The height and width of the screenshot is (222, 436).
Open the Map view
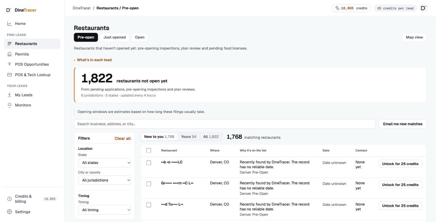(414, 37)
